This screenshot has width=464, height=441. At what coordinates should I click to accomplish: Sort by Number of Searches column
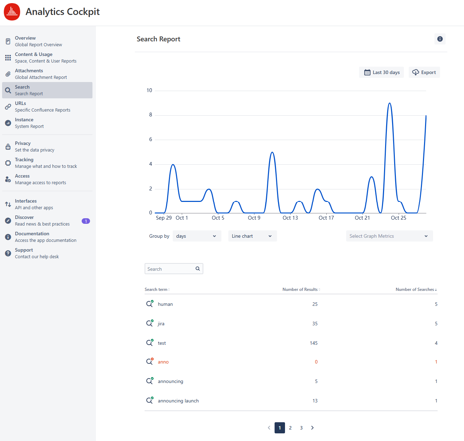tap(416, 289)
